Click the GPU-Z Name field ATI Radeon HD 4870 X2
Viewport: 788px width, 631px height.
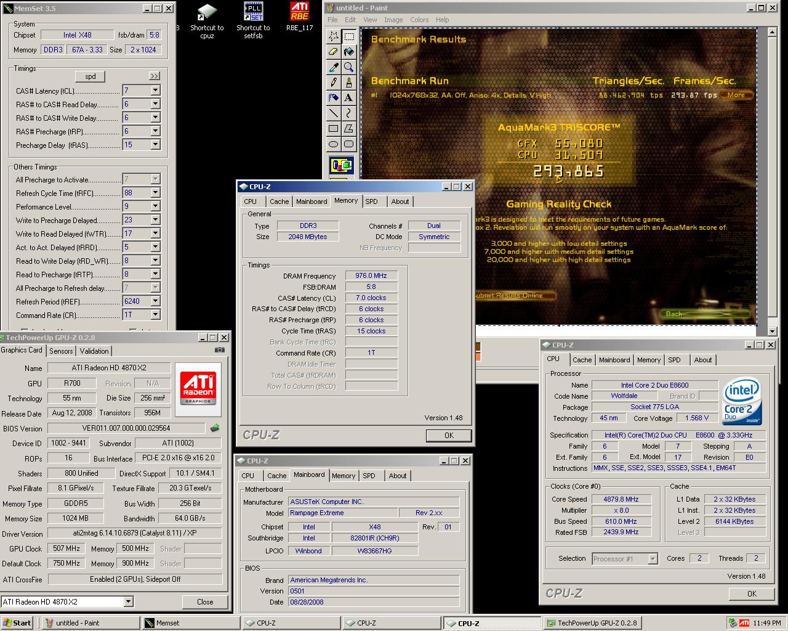tap(110, 368)
